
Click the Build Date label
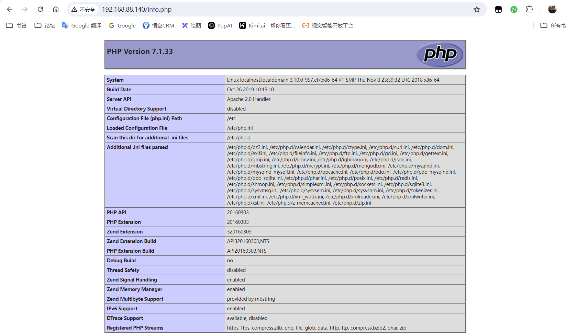pos(119,90)
